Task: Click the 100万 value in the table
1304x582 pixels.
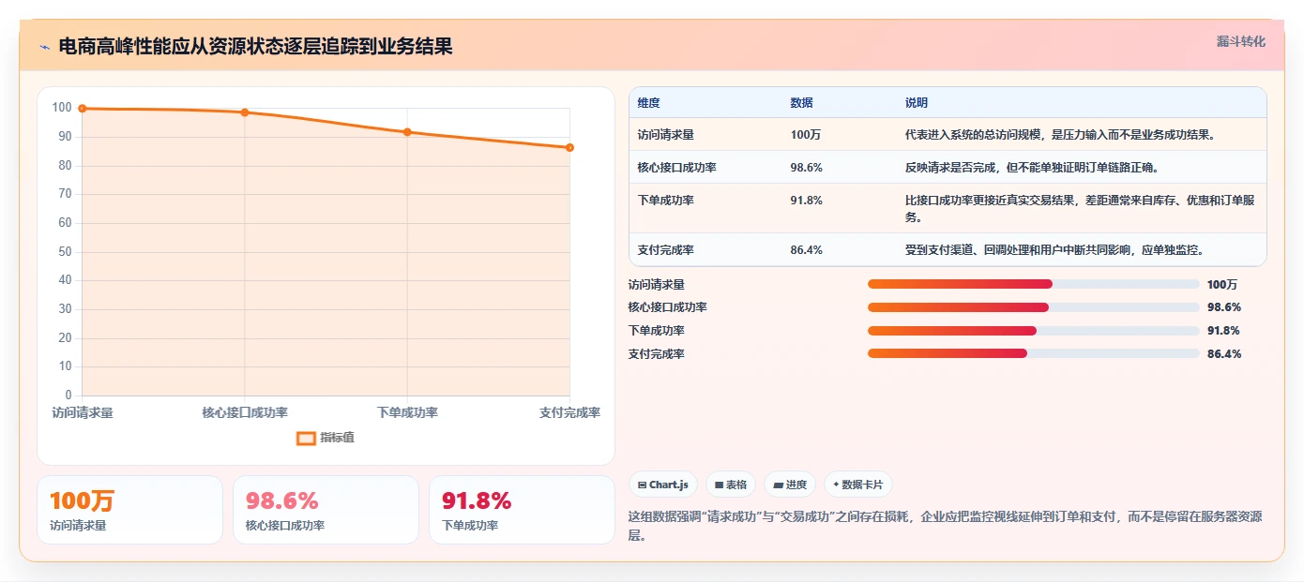Action: click(x=806, y=135)
